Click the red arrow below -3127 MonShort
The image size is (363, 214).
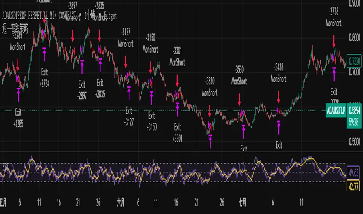125,62
